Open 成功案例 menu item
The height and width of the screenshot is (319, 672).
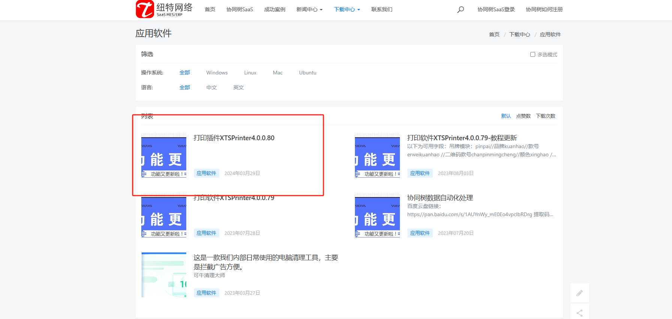click(x=275, y=9)
